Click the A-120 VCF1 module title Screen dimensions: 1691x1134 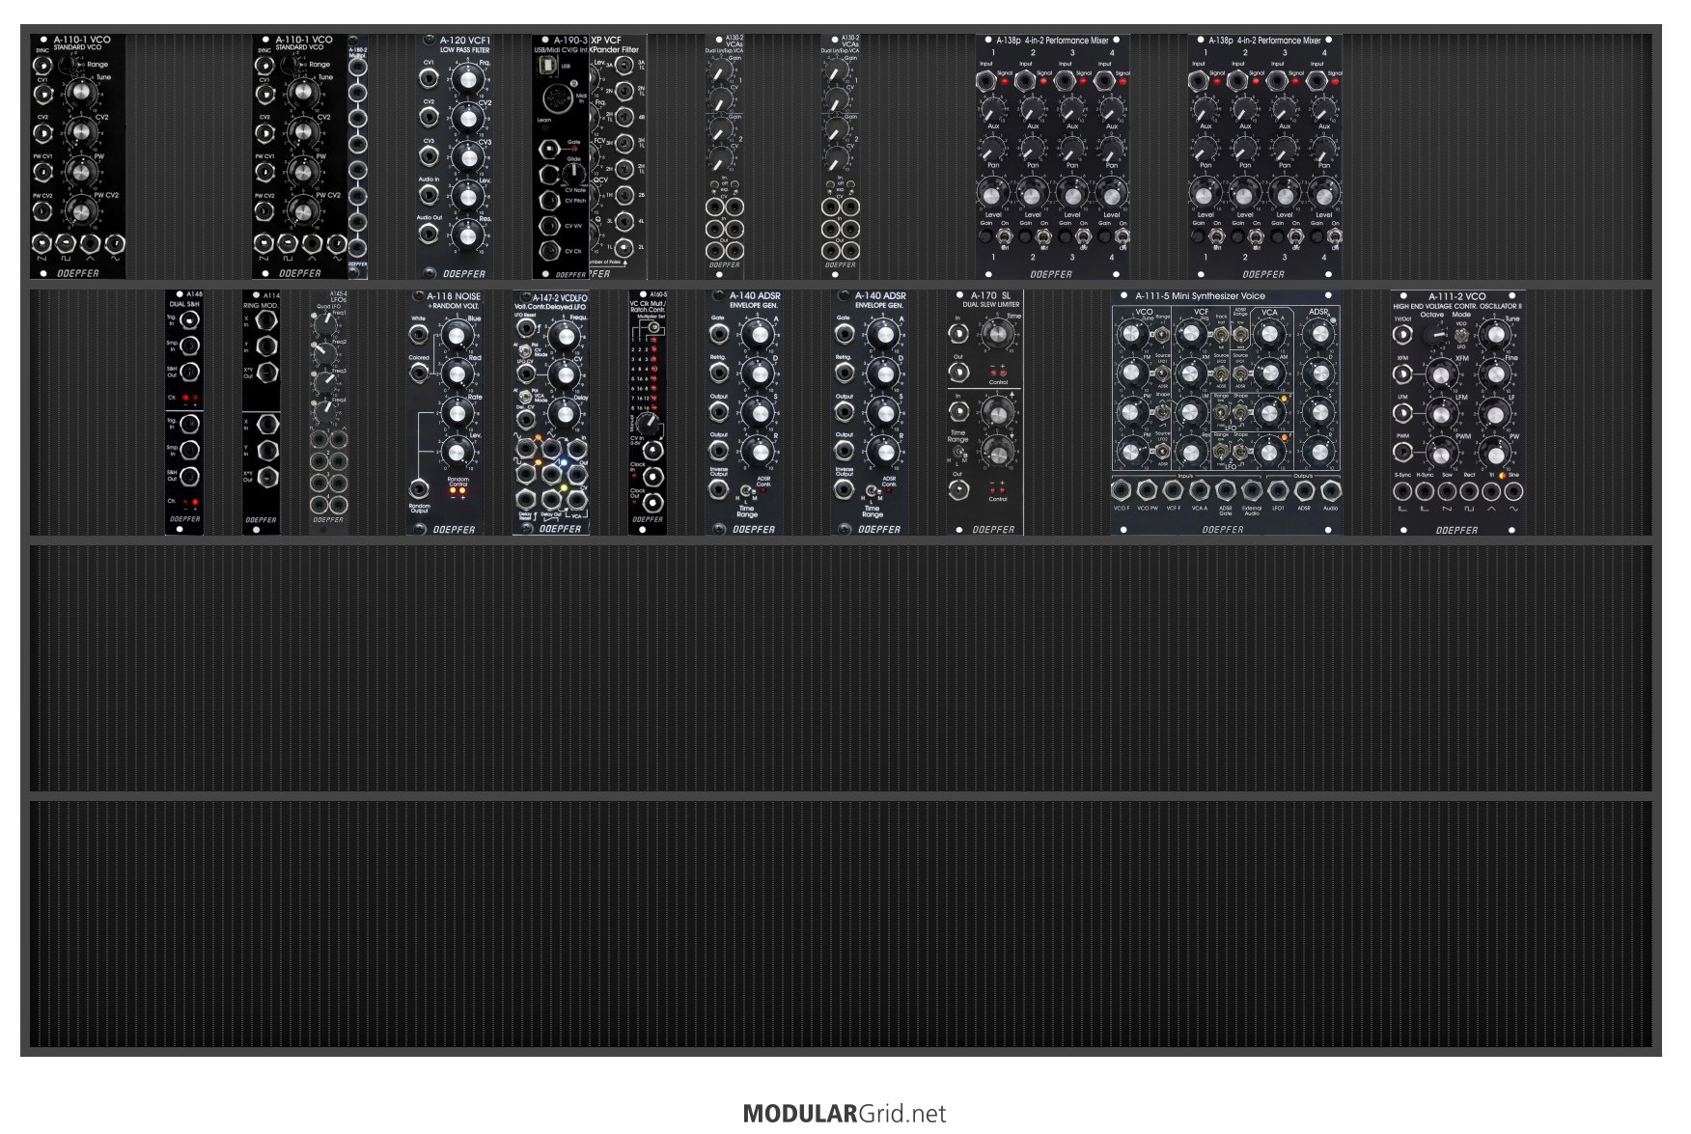[x=465, y=41]
